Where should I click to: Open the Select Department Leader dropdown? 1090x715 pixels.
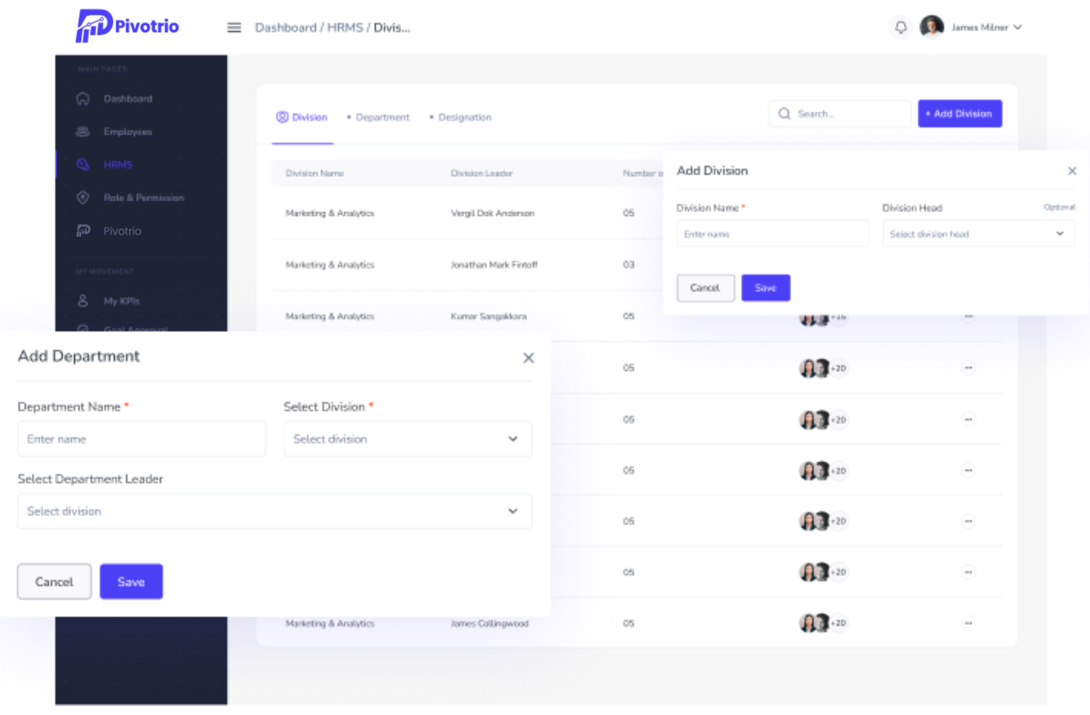[x=274, y=512]
